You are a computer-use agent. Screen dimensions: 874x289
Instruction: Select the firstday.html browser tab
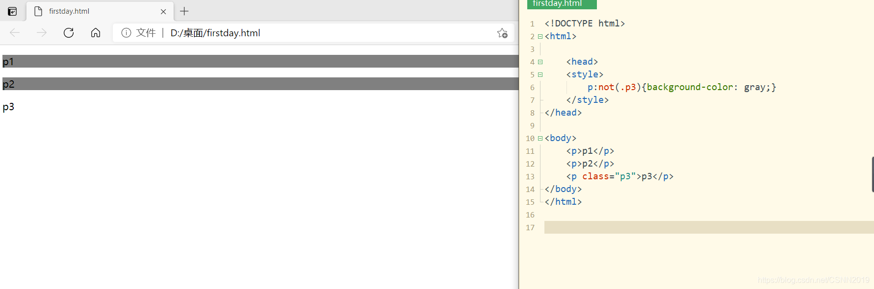100,11
